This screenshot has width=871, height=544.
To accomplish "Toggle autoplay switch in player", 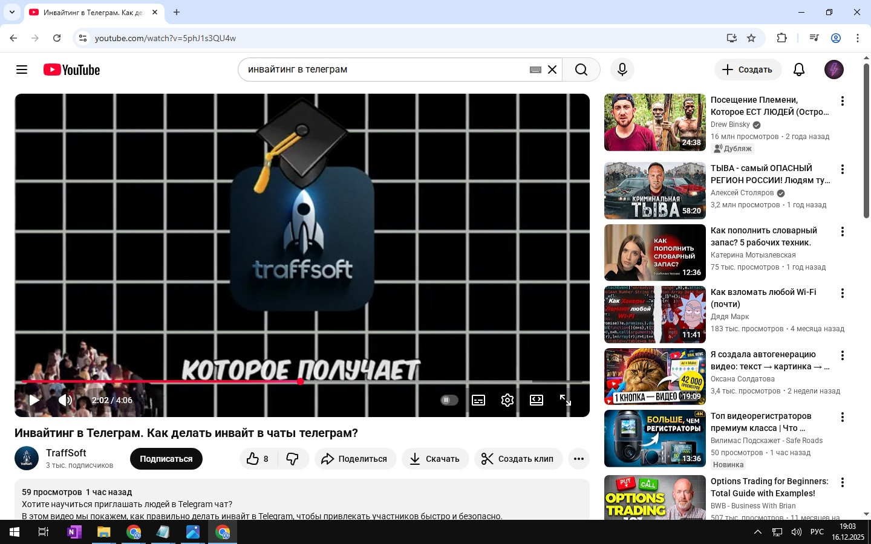I will pyautogui.click(x=449, y=400).
